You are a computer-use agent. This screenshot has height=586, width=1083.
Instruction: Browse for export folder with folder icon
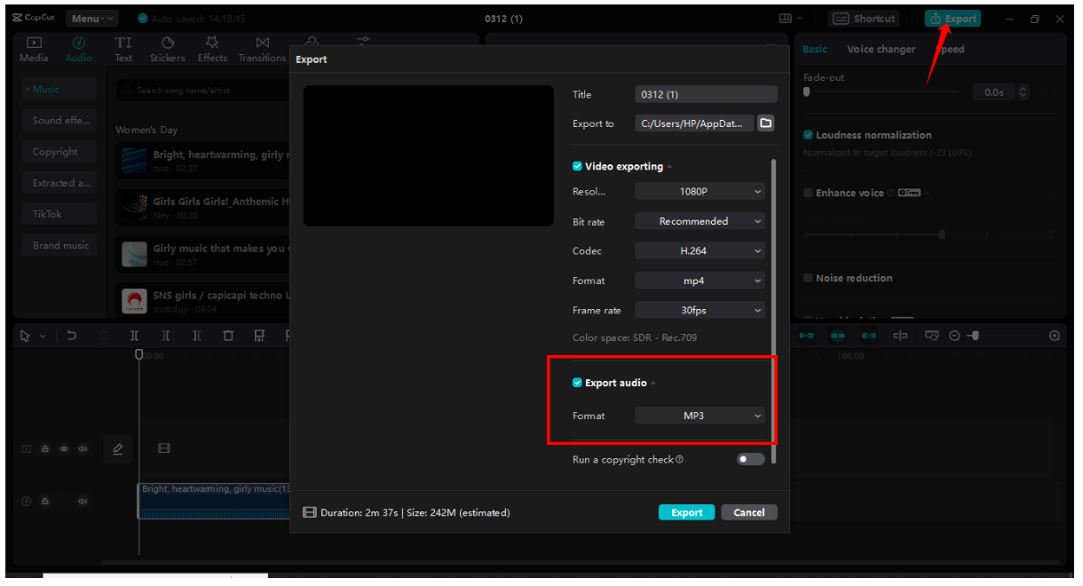pyautogui.click(x=766, y=123)
